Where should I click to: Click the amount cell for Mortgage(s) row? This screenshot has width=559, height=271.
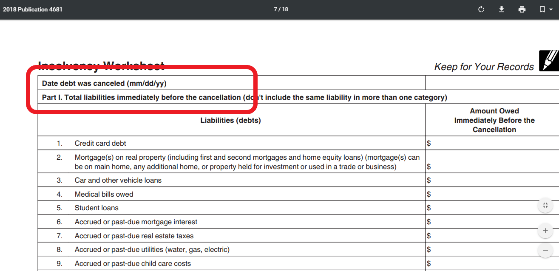click(x=492, y=161)
